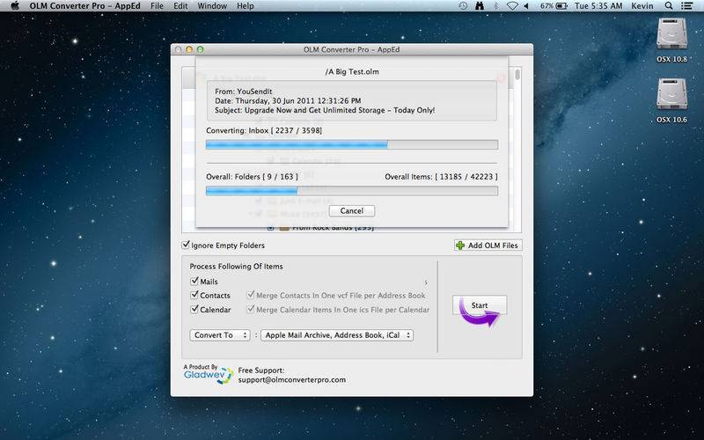Click support@olmconverterpro.com email address
This screenshot has height=440, width=704.
click(x=292, y=379)
